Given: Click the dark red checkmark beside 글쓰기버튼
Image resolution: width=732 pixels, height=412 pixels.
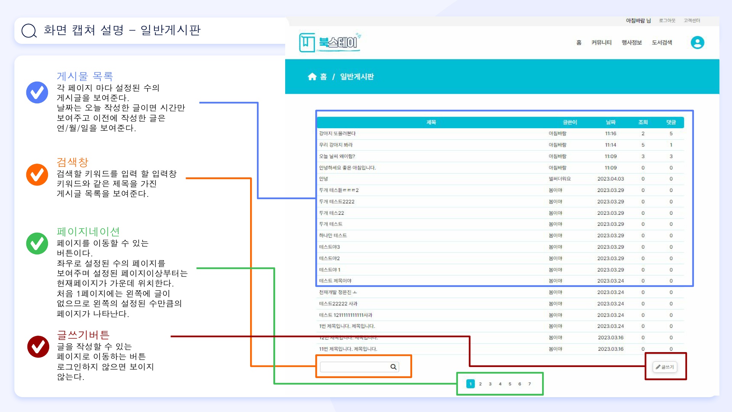Looking at the screenshot, I should 38,346.
